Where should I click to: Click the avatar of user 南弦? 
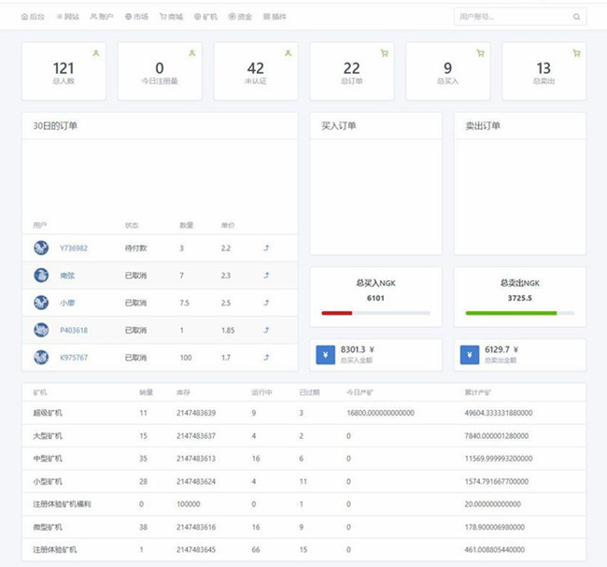click(x=41, y=276)
